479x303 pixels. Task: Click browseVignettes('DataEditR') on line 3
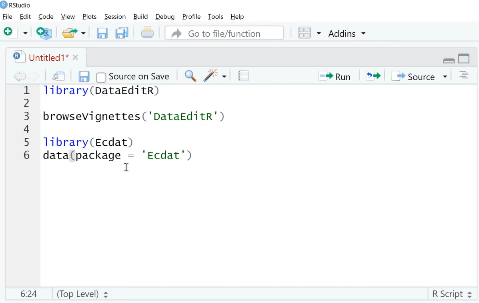click(134, 117)
